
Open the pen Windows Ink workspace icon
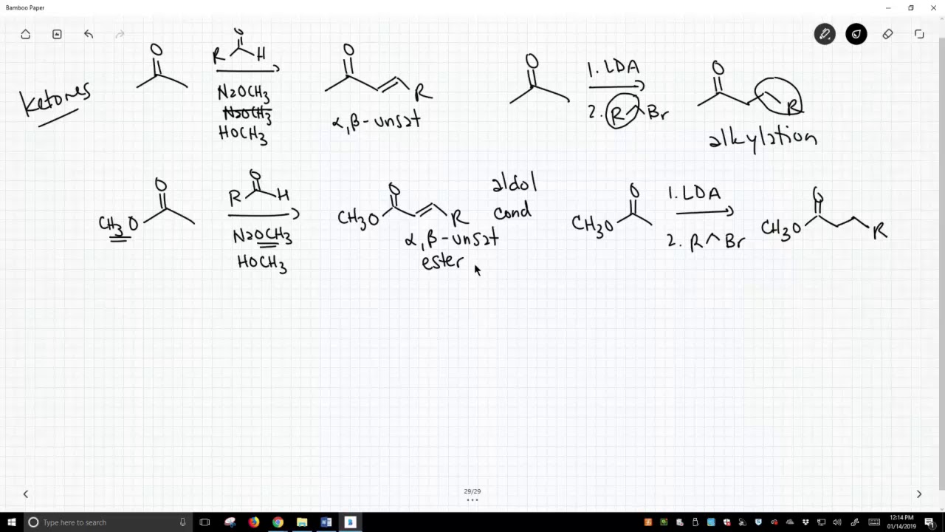coord(854,522)
